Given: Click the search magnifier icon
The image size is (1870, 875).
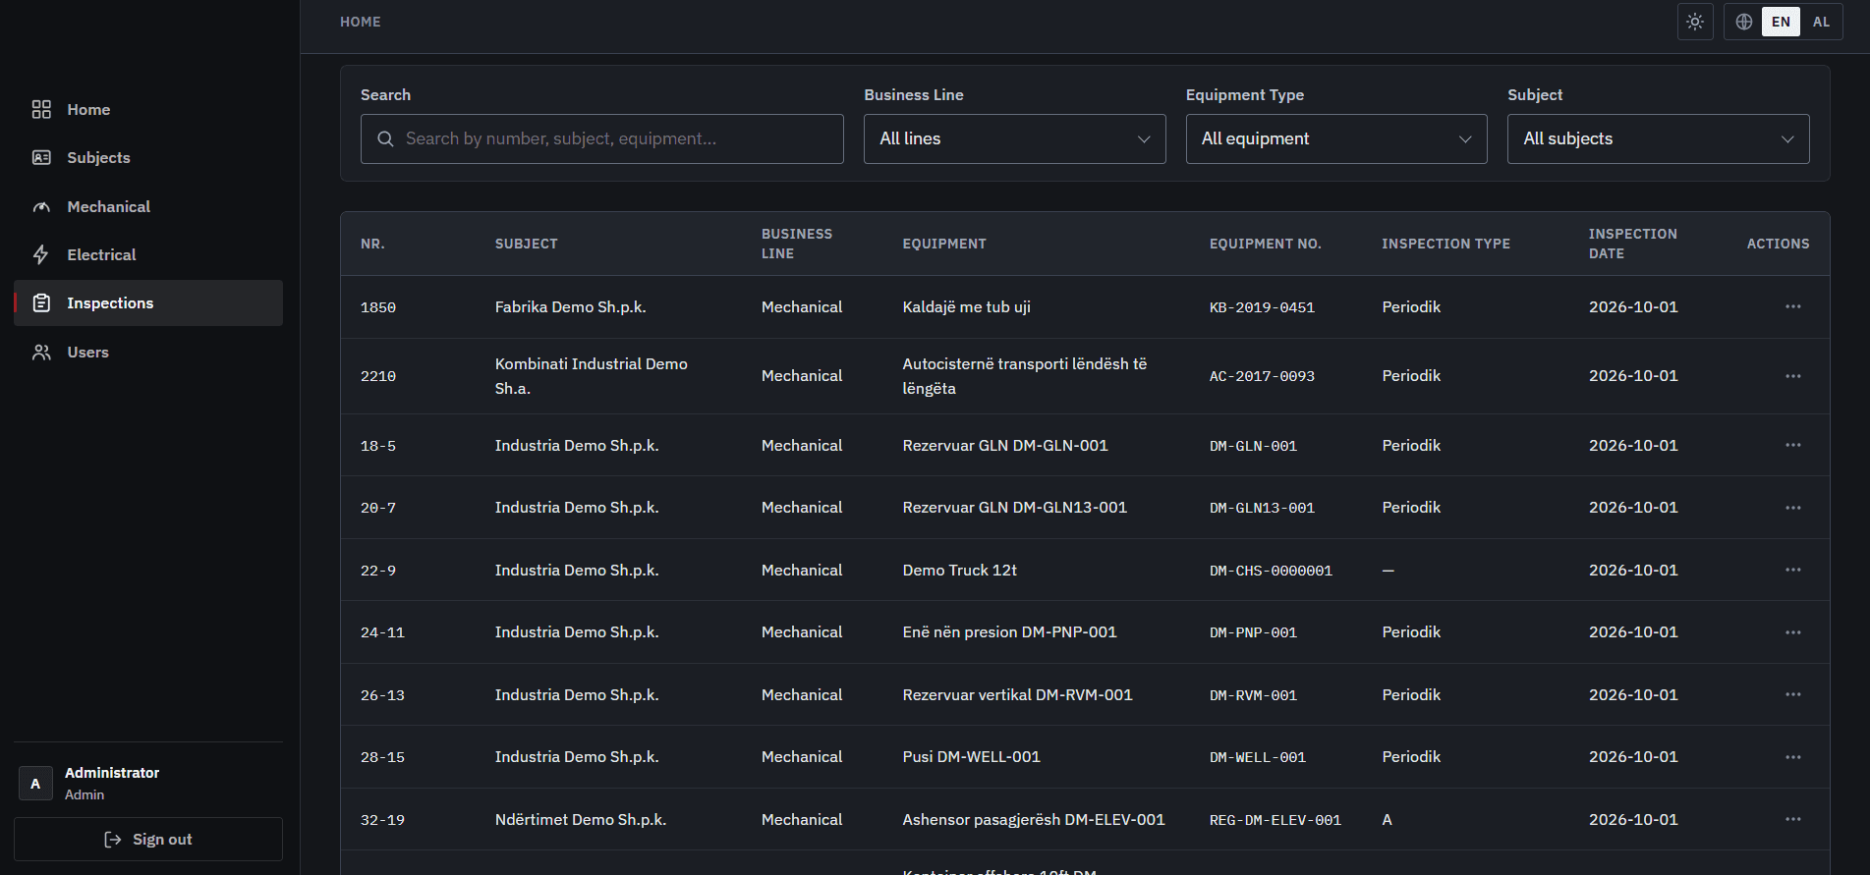Looking at the screenshot, I should click(x=386, y=139).
